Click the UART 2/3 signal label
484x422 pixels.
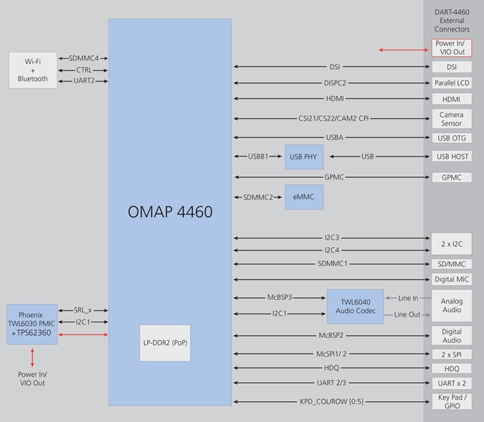point(331,383)
